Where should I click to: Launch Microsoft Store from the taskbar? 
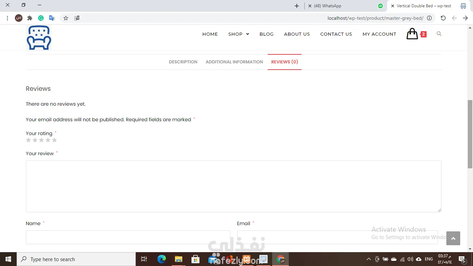coord(195,259)
